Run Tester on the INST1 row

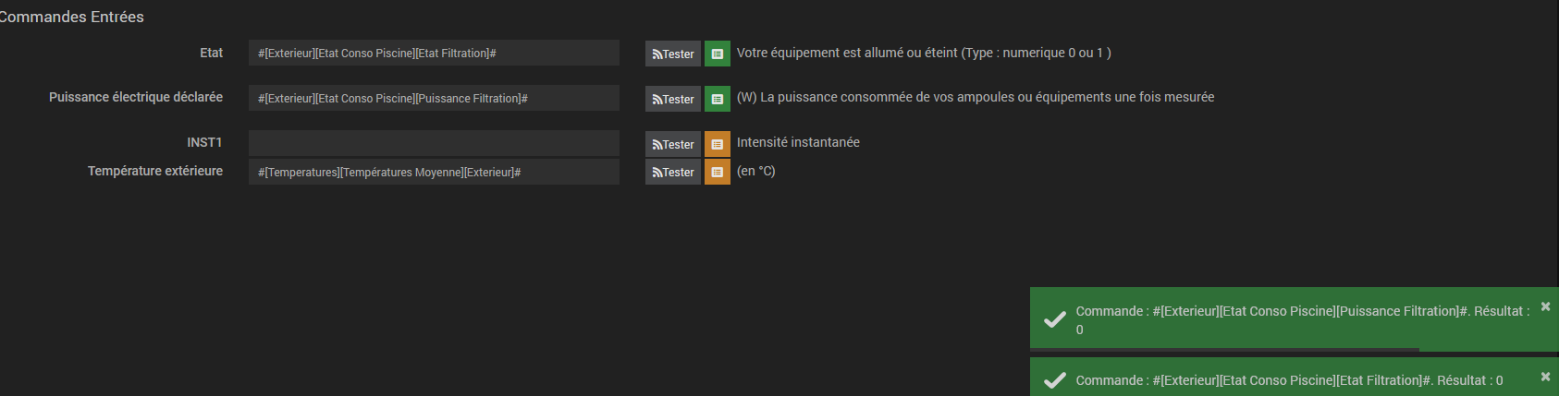click(x=672, y=144)
